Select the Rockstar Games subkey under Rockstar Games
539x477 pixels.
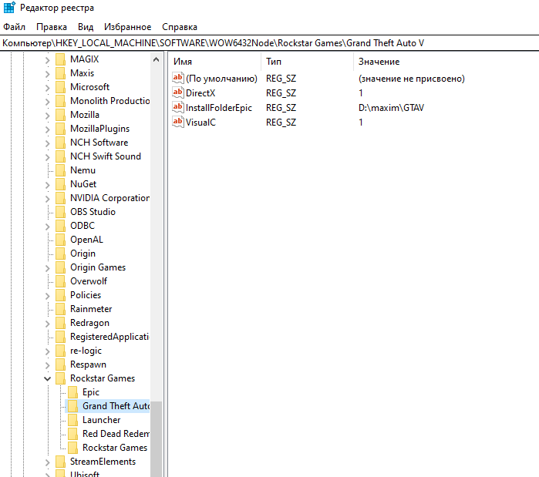[115, 448]
